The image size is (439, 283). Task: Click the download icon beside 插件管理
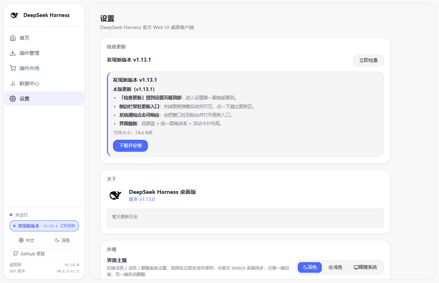coord(13,53)
